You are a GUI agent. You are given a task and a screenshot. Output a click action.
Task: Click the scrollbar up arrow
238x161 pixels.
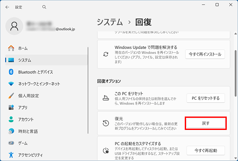click(235, 34)
